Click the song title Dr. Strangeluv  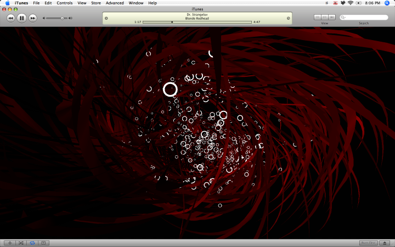coord(198,15)
